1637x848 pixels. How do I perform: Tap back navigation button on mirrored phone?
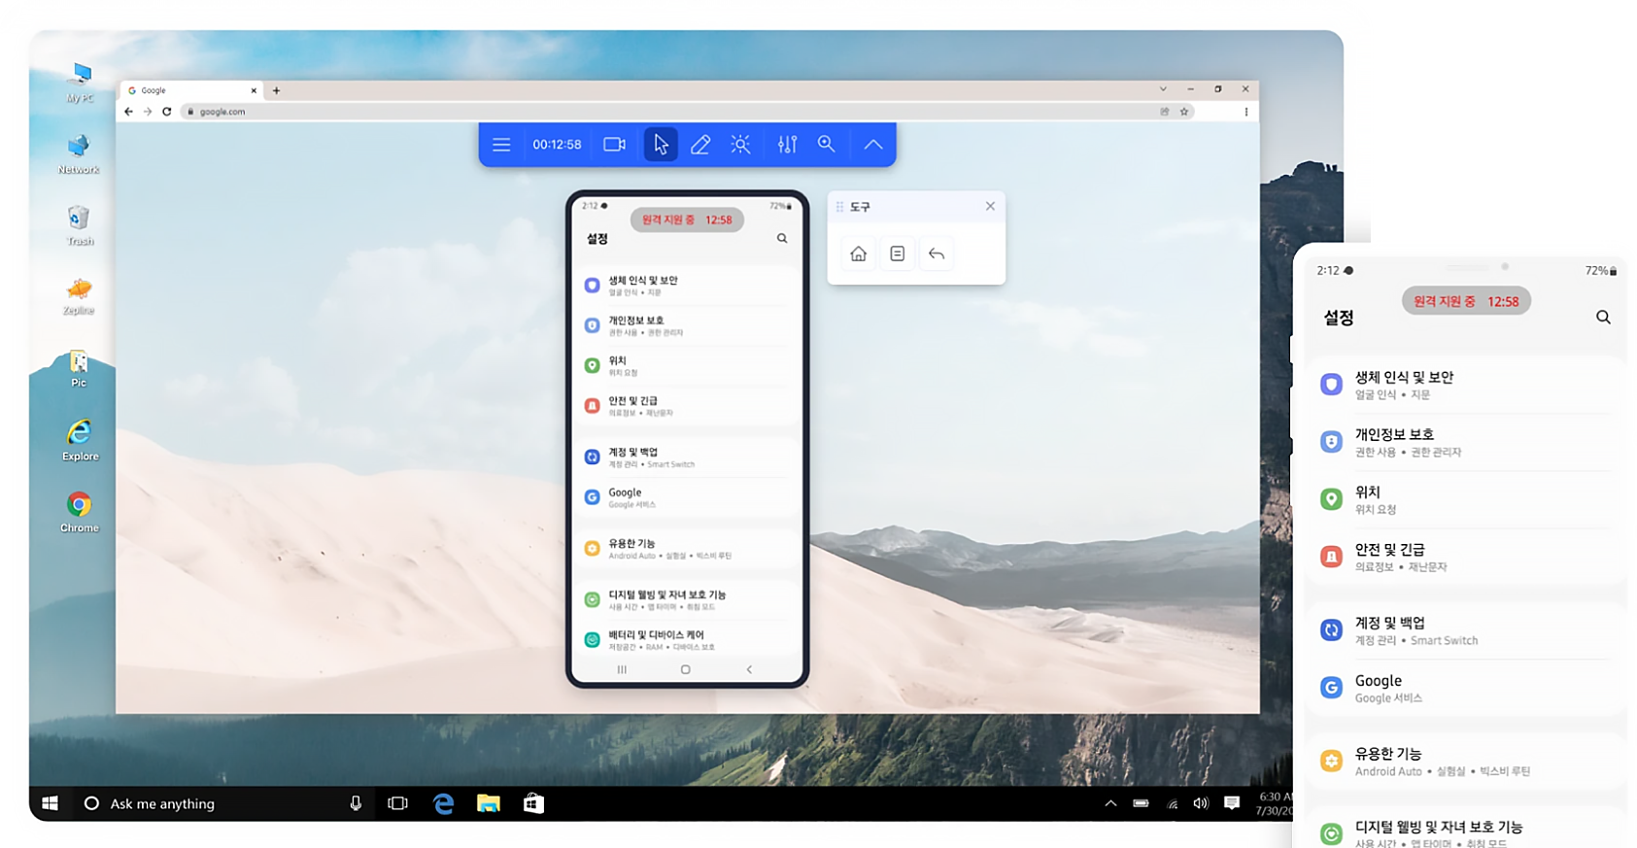coord(749,669)
